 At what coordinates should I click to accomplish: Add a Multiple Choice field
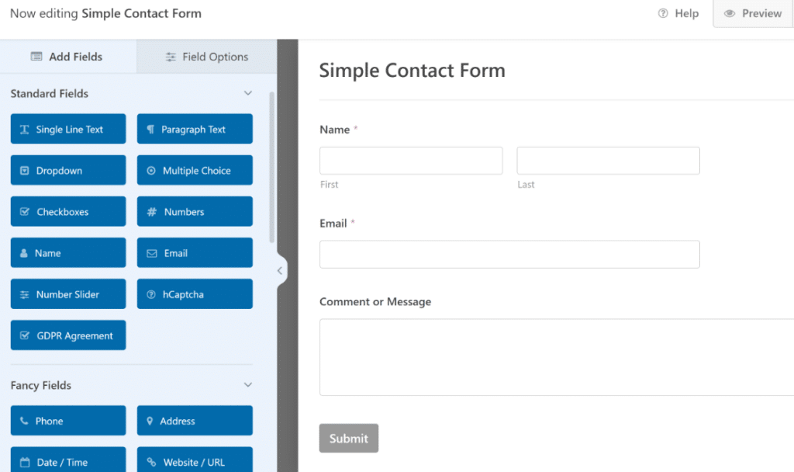(194, 170)
